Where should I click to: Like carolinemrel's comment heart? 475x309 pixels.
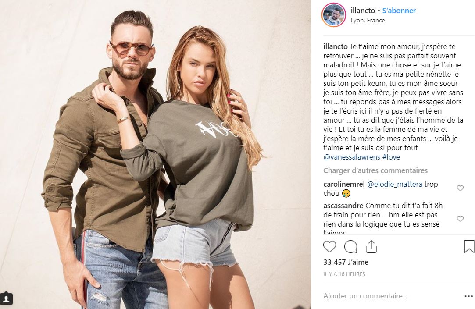(460, 188)
